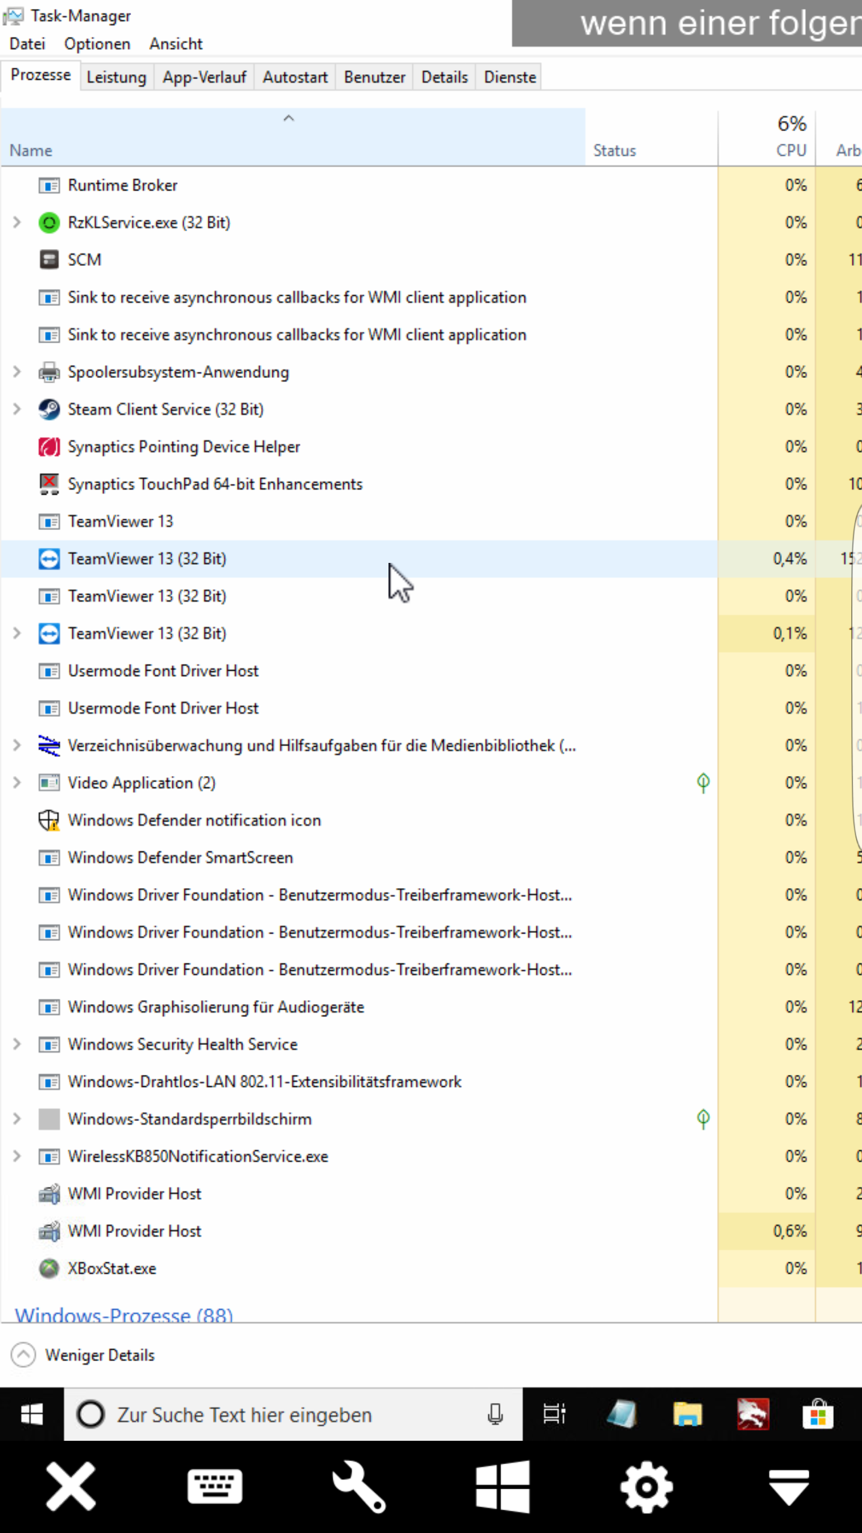This screenshot has height=1533, width=862.
Task: Click the Windows Defender notification shield icon
Action: [49, 820]
